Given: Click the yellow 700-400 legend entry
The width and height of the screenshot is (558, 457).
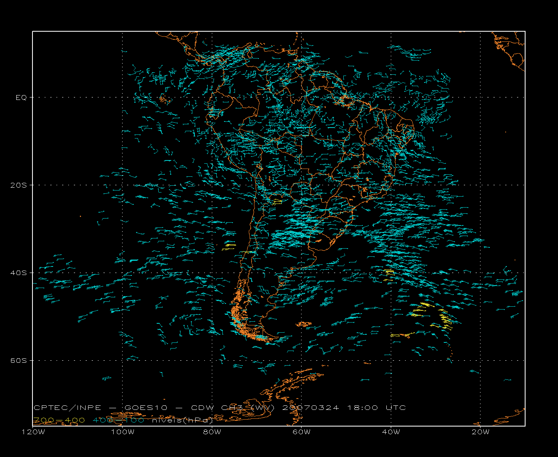Looking at the screenshot, I should (x=59, y=420).
